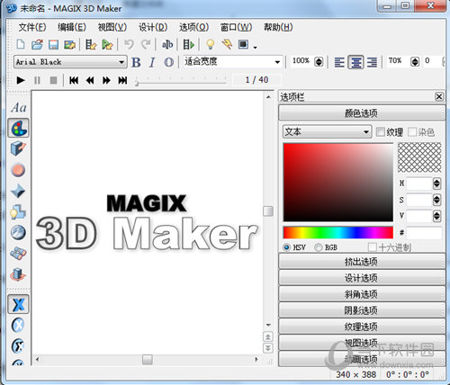
Task: Click the Save floppy disk icon
Action: [x=53, y=45]
